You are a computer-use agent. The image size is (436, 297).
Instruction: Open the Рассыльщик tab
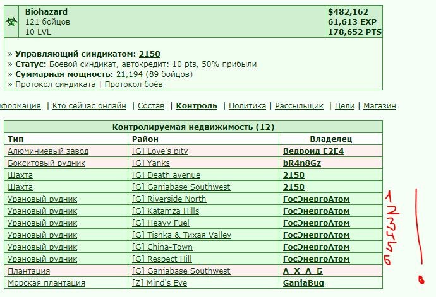[299, 106]
